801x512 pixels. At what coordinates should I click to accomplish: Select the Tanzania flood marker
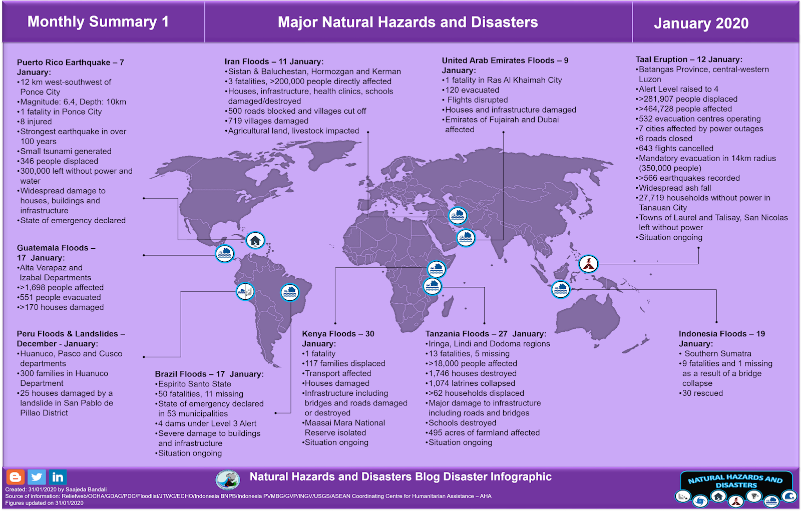(x=433, y=286)
